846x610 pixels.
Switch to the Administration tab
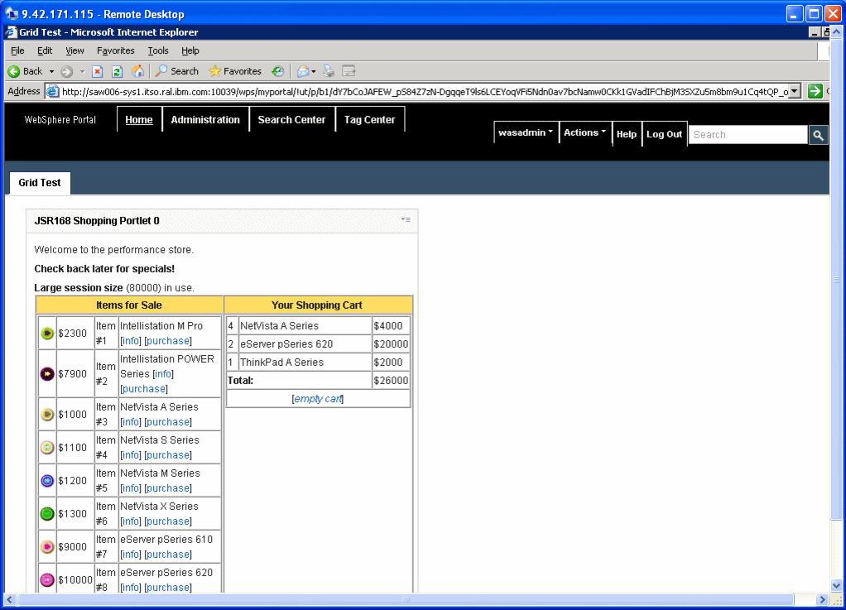(x=205, y=120)
